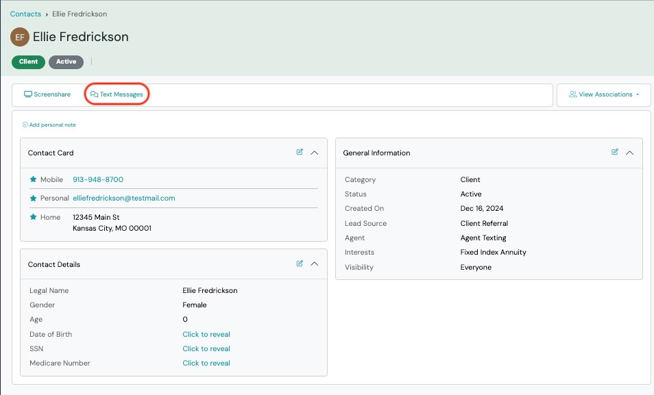Select the Visibility value Everyone

click(x=476, y=267)
